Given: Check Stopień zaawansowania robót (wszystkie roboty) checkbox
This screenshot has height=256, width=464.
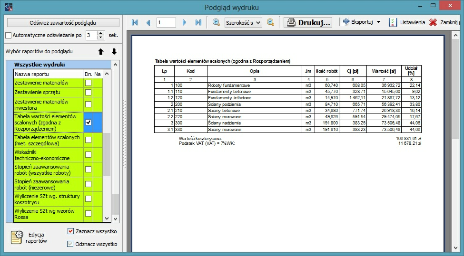Looking at the screenshot, I should [x=88, y=170].
